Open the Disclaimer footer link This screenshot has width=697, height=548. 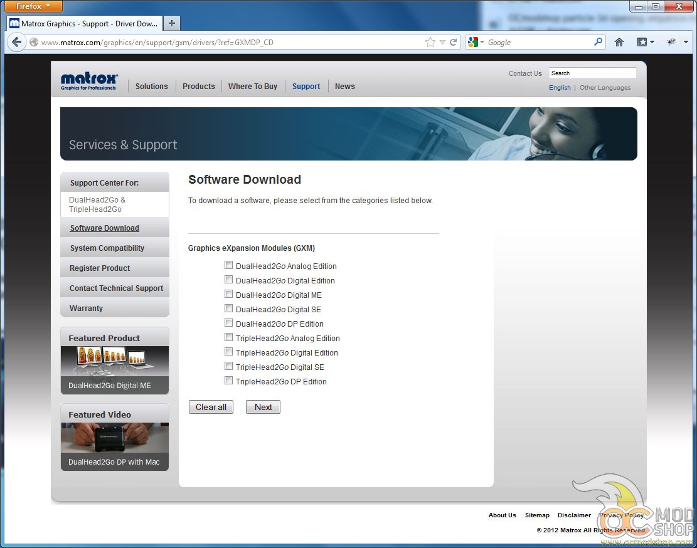point(574,515)
